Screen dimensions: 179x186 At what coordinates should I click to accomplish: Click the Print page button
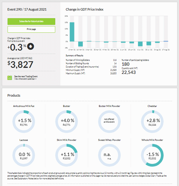tap(31, 29)
